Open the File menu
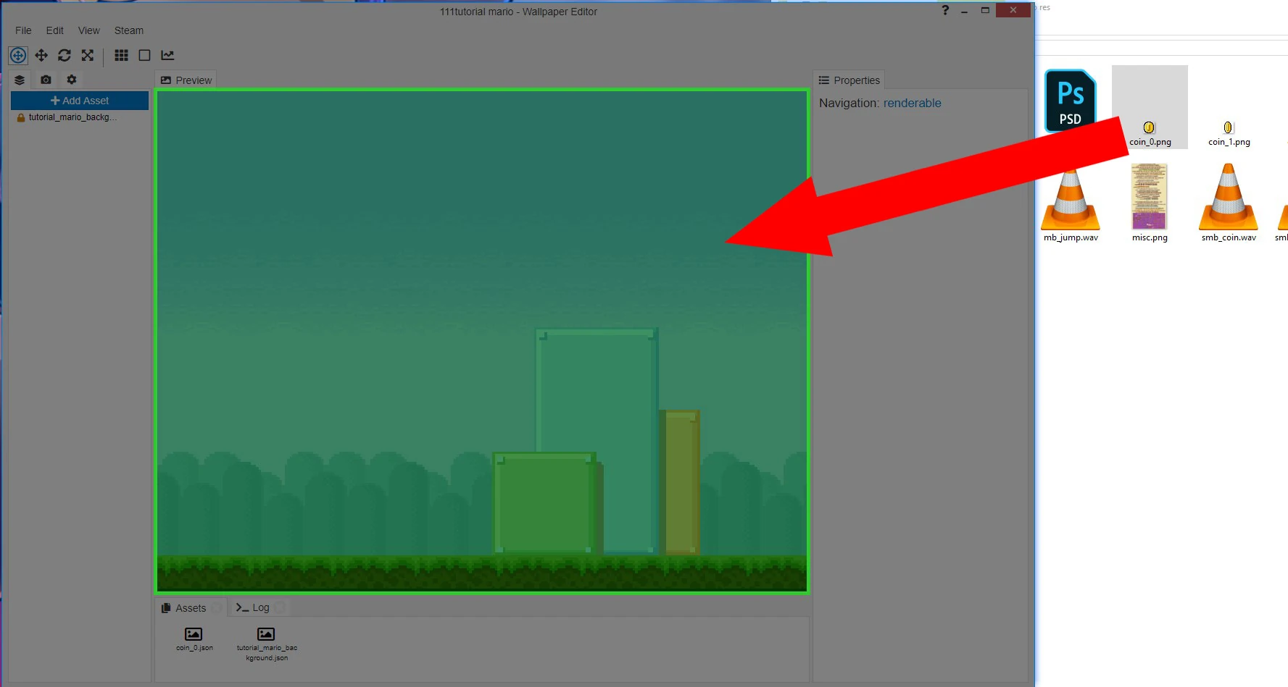This screenshot has height=687, width=1288. pos(22,30)
